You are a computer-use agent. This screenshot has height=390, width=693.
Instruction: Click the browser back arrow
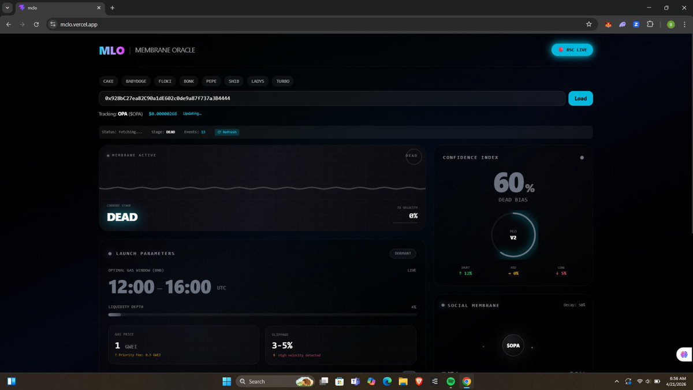(x=9, y=24)
